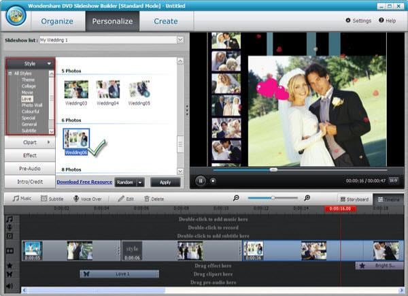Image resolution: width=408 pixels, height=296 pixels.
Task: Open the Pre-Audio panel
Action: (x=30, y=169)
